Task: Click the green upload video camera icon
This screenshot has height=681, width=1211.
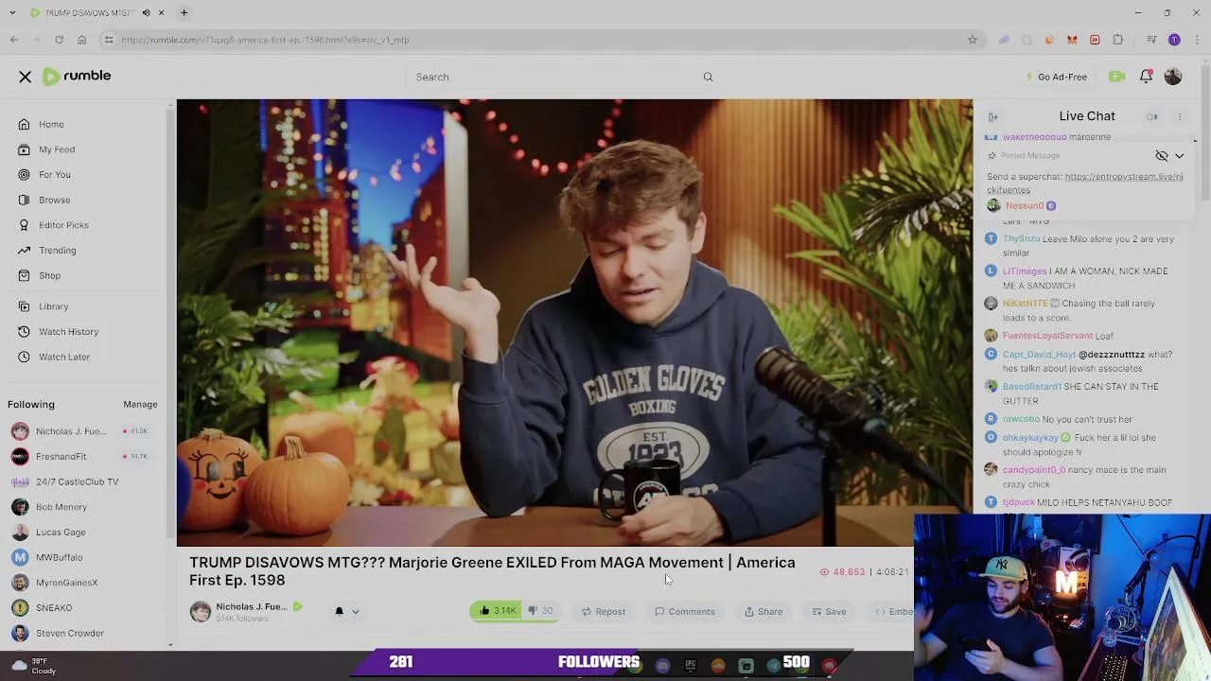Action: coord(1116,77)
